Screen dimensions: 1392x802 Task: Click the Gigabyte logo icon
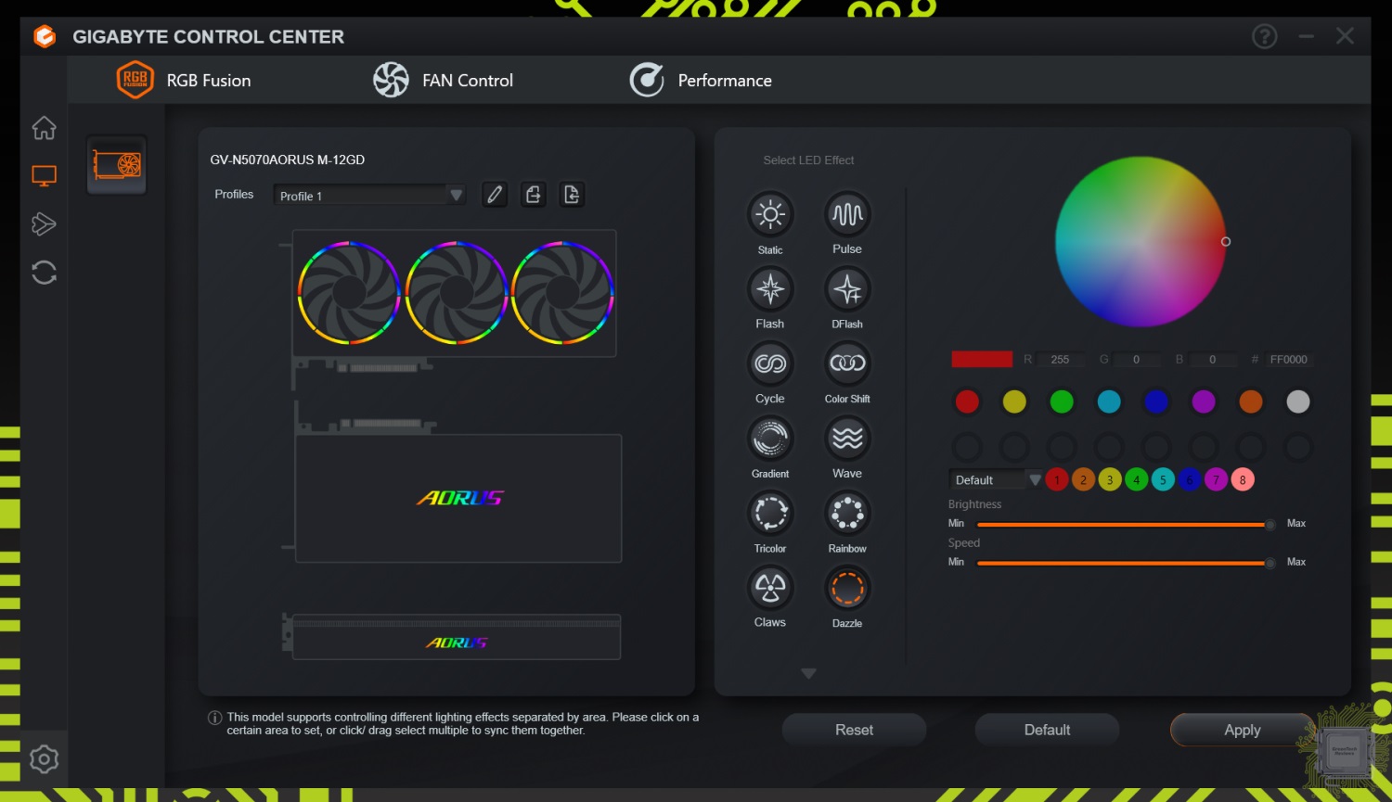click(45, 36)
